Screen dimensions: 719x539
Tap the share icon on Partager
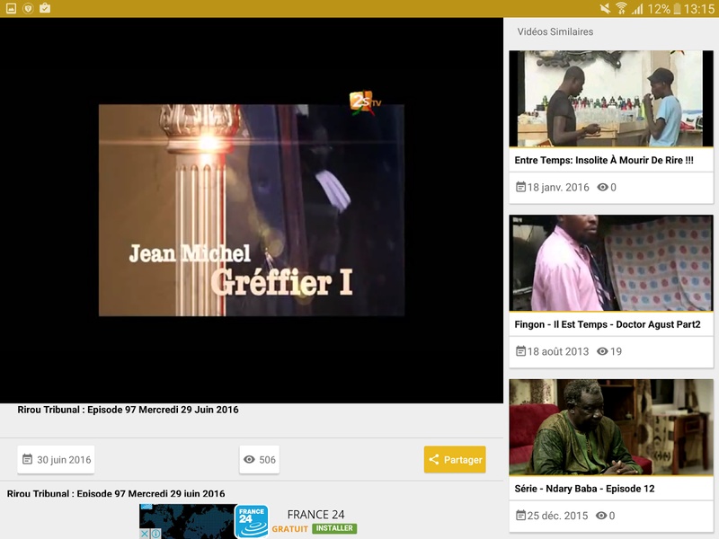[x=434, y=459]
